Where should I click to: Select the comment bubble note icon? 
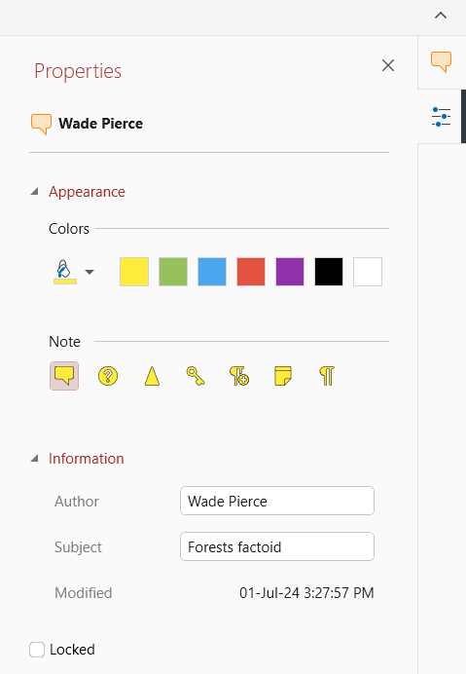pyautogui.click(x=64, y=376)
